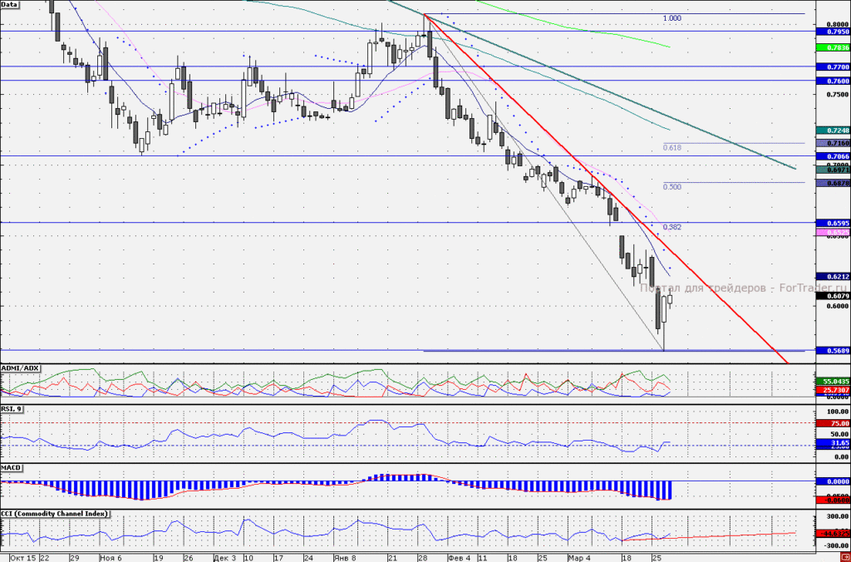This screenshot has height=562, width=851.
Task: Select the green 55.0435 ADX value tag
Action: point(833,382)
